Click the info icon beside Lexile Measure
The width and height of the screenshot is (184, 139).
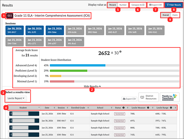[148, 108]
